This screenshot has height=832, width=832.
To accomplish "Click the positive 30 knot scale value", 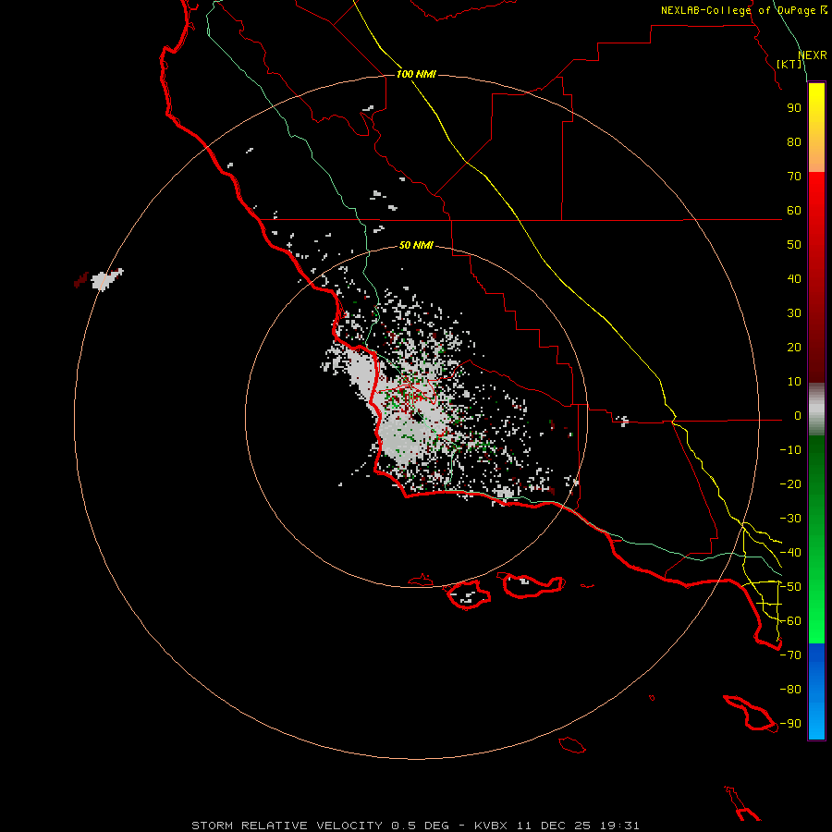I will pyautogui.click(x=794, y=313).
